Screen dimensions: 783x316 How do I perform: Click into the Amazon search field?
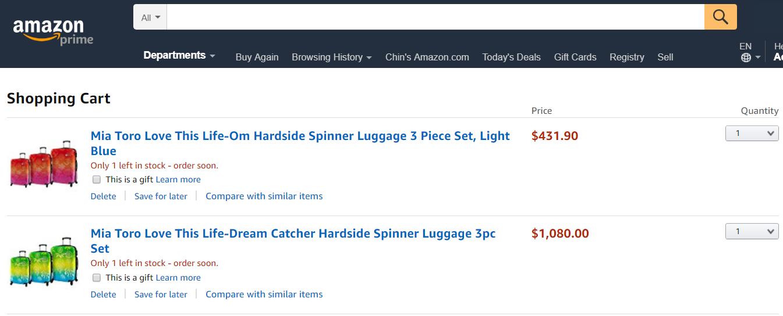(x=435, y=17)
